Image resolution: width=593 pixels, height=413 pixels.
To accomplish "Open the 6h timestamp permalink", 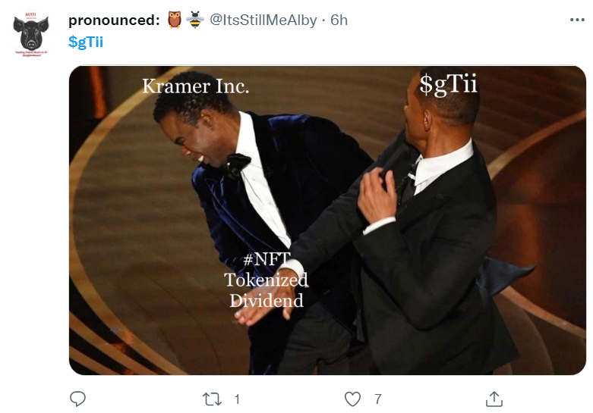I will tap(339, 20).
